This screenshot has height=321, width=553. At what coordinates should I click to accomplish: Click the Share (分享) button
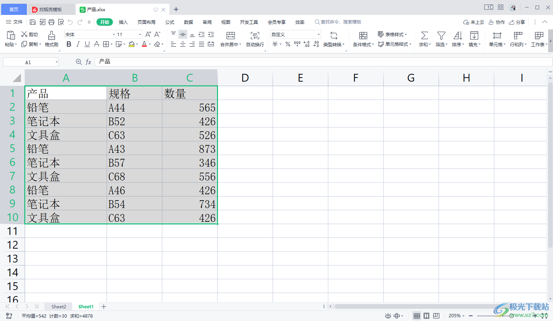517,22
